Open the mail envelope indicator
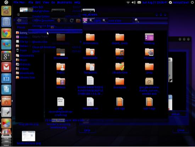195x147 pixels. 139,2
